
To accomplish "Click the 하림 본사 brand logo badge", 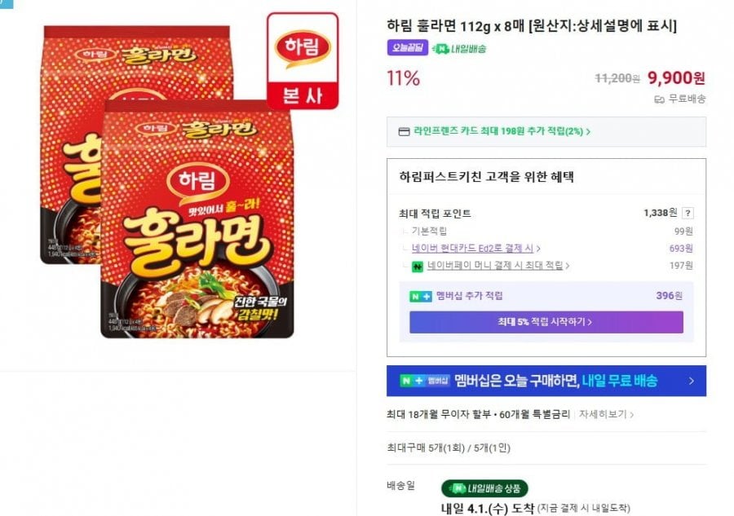I will click(303, 61).
